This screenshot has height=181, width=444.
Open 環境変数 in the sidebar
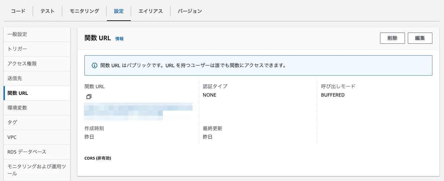pyautogui.click(x=37, y=108)
